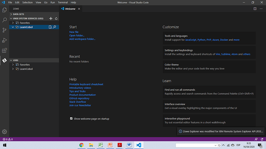Image resolution: width=266 pixels, height=149 pixels.
Task: Open Word from taskbar
Action: tap(129, 145)
